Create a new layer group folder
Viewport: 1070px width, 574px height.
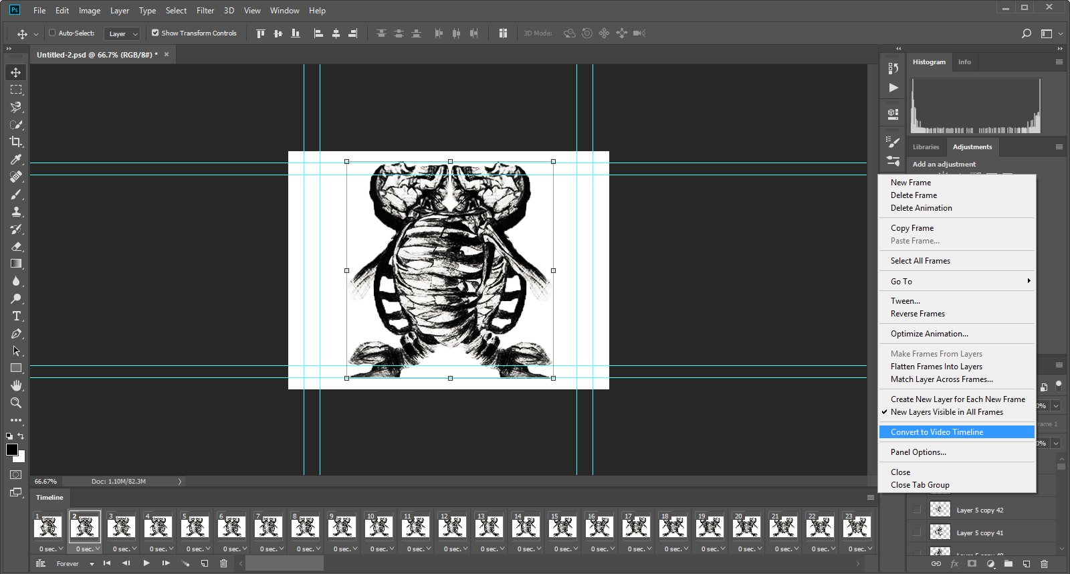click(x=1008, y=564)
